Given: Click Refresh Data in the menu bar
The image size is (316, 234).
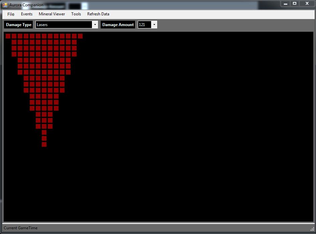Looking at the screenshot, I should 98,14.
